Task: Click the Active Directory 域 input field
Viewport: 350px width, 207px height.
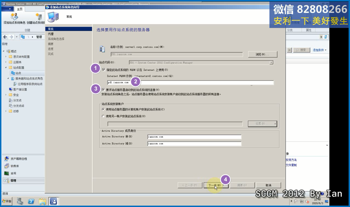Action: click(194, 144)
